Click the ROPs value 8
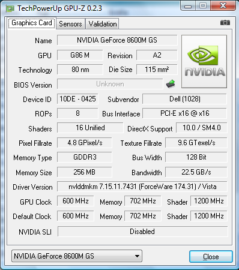The width and height of the screenshot is (239, 270). point(77,113)
